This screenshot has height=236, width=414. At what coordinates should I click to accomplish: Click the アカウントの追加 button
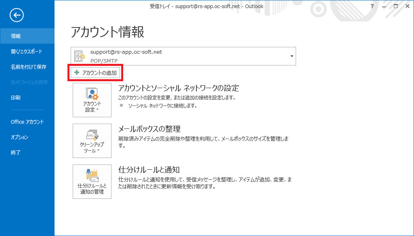pyautogui.click(x=95, y=73)
